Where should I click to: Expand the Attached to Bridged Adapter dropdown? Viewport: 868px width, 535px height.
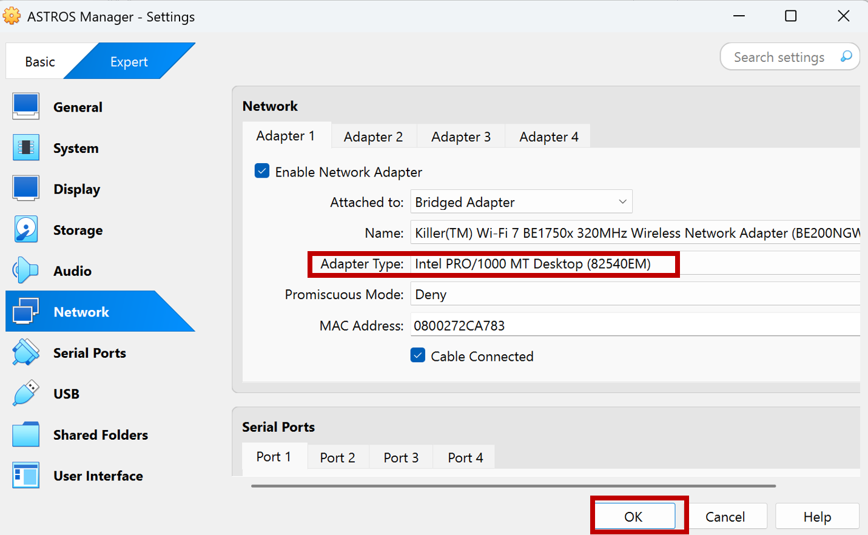point(521,202)
